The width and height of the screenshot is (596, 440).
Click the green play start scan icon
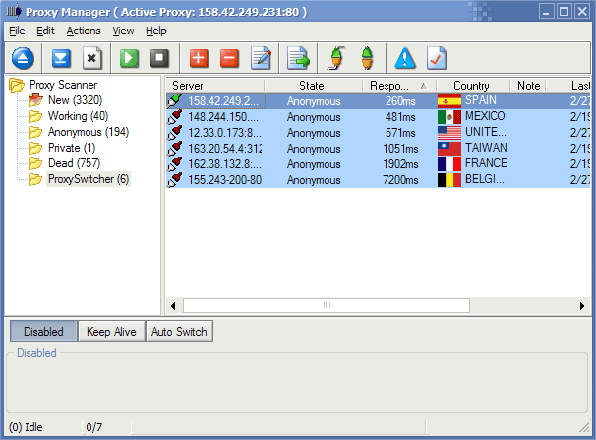point(129,58)
